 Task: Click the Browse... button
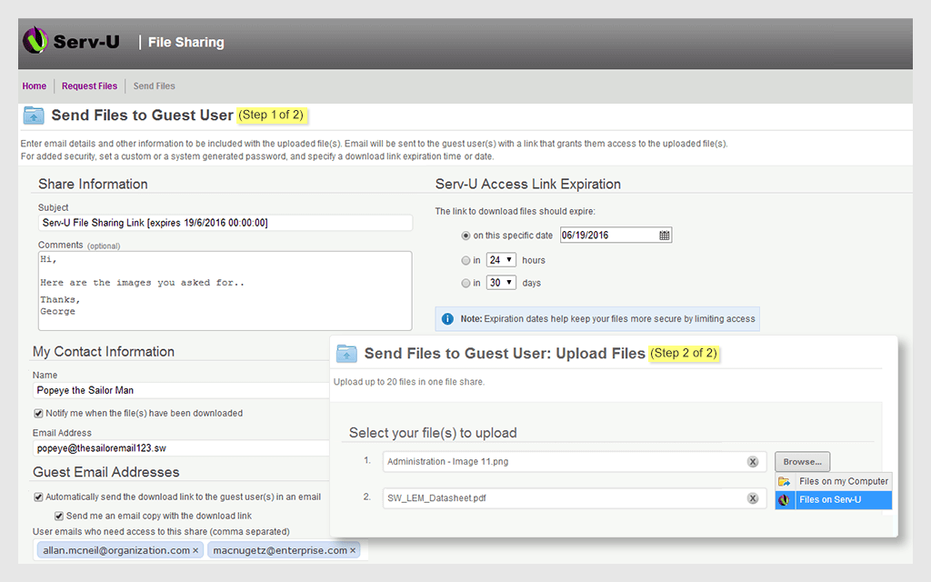802,462
